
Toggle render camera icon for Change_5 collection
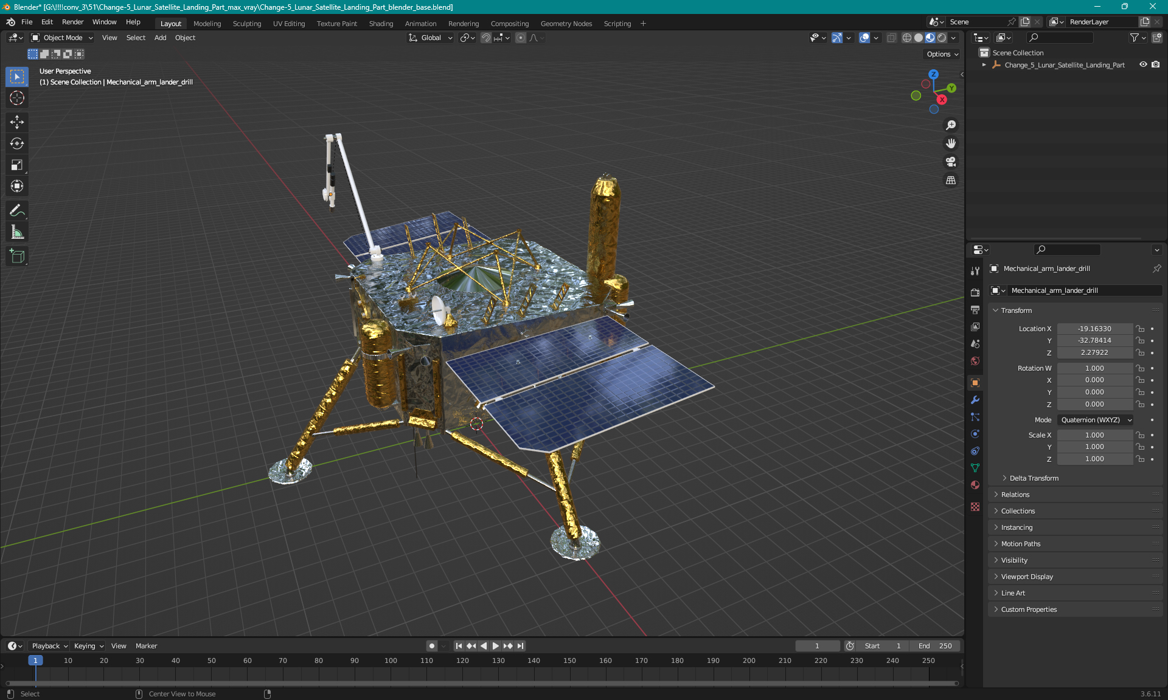pos(1156,64)
